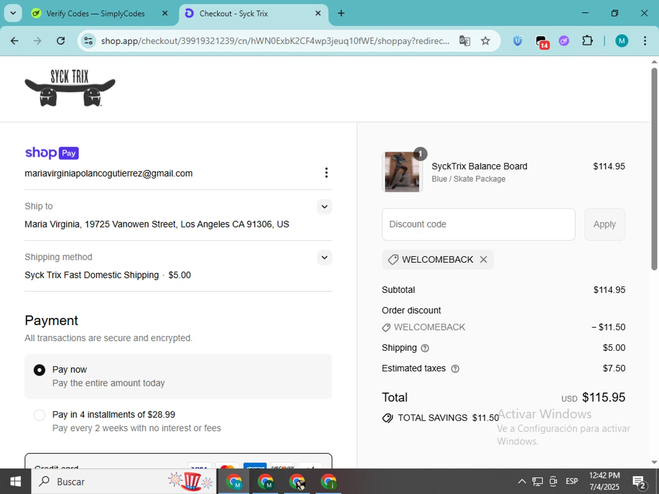This screenshot has width=659, height=494.
Task: View site information icon in address bar
Action: point(88,41)
